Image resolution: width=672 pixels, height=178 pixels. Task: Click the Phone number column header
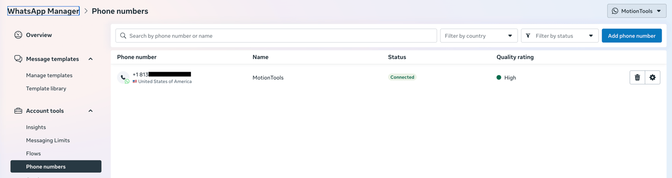(x=137, y=57)
